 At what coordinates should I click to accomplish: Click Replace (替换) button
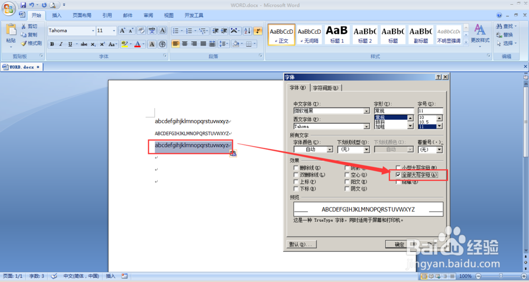505,35
